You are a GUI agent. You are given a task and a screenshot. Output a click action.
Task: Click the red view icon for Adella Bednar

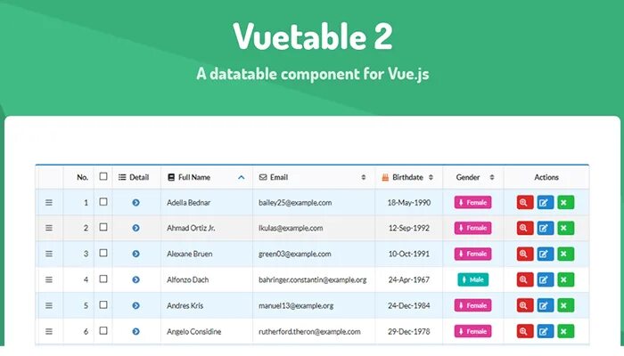point(525,202)
